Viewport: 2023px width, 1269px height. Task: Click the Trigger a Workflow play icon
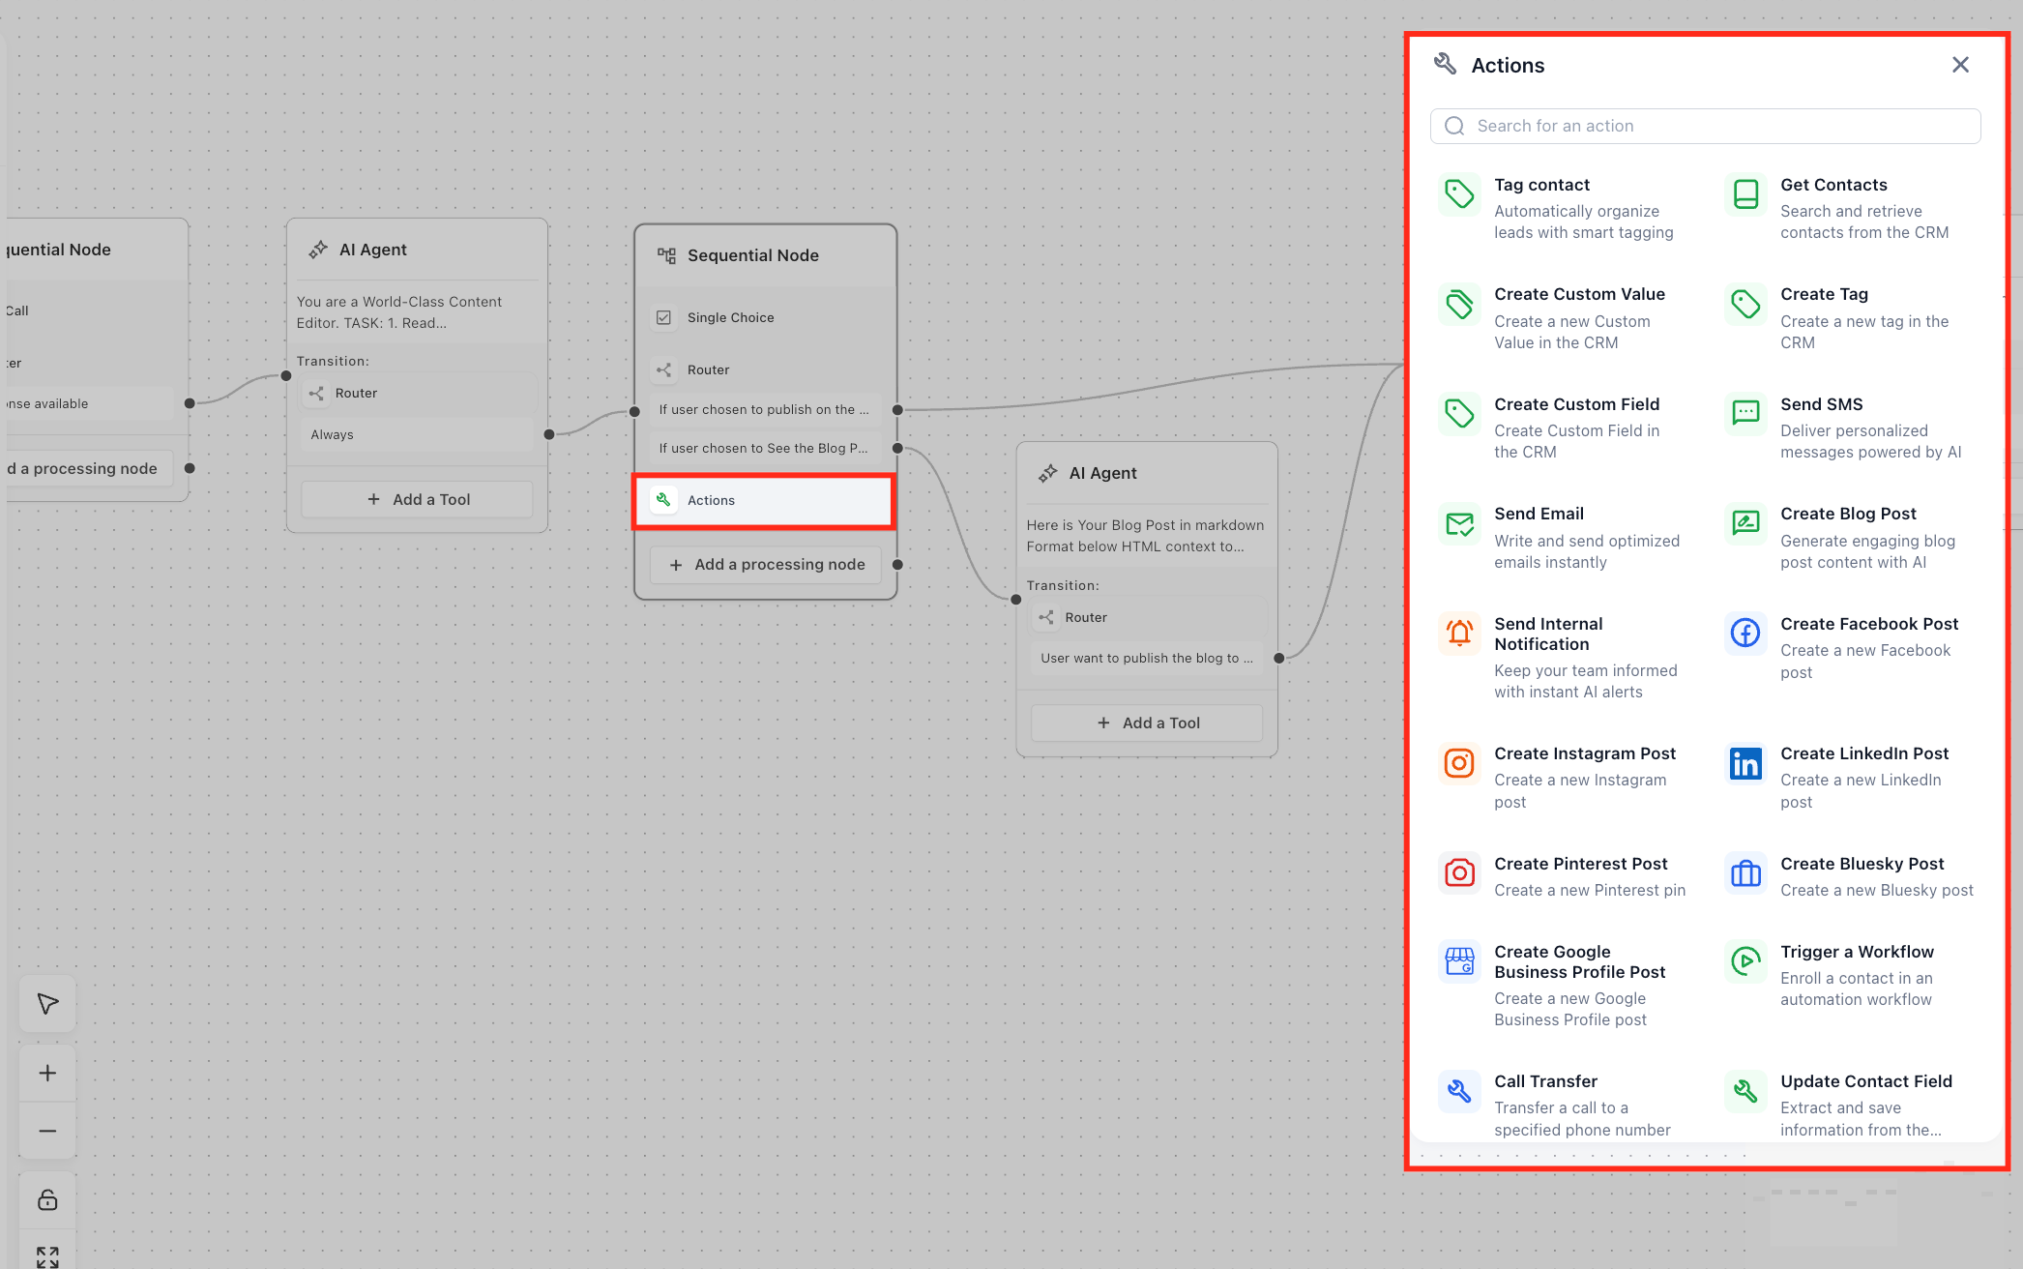[x=1745, y=961]
